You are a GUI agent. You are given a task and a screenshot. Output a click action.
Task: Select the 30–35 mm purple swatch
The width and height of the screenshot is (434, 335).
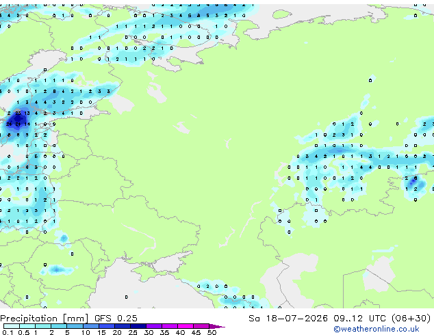(x=154, y=326)
